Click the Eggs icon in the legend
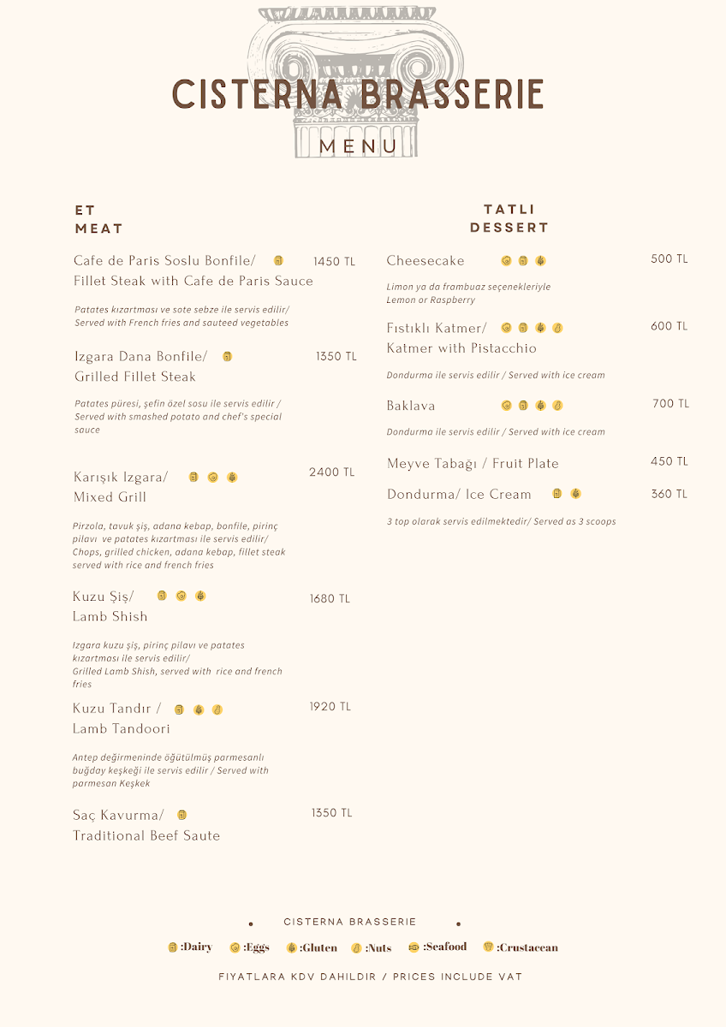Viewport: 726px width, 1027px height. point(235,947)
